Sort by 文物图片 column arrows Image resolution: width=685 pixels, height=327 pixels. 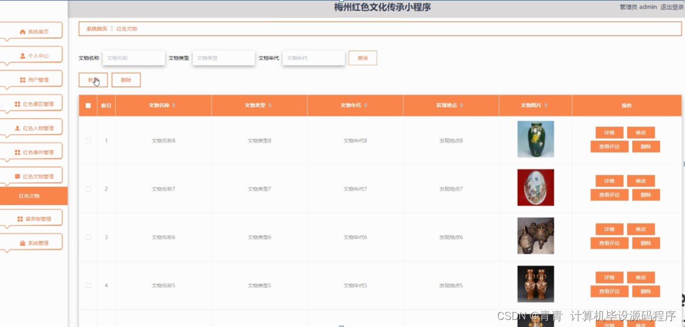point(546,105)
